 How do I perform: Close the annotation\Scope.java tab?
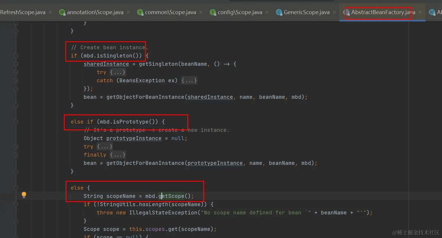tap(128, 12)
